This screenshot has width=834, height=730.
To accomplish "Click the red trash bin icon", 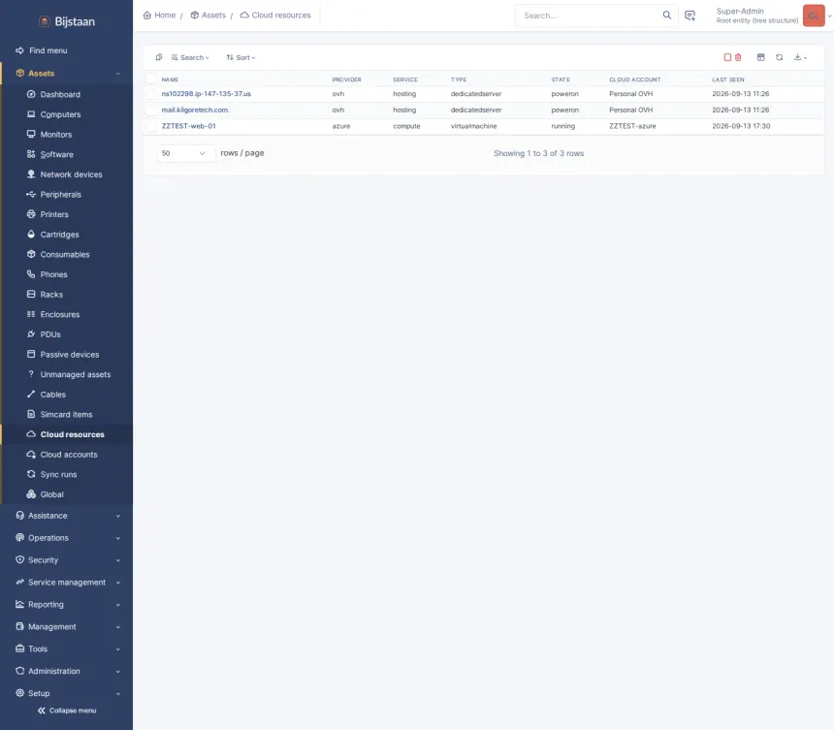I will (x=738, y=57).
